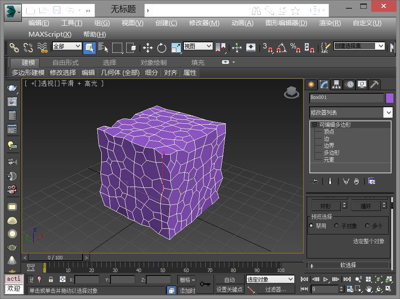400x299 pixels.
Task: Click the purple object color swatch
Action: 390,98
